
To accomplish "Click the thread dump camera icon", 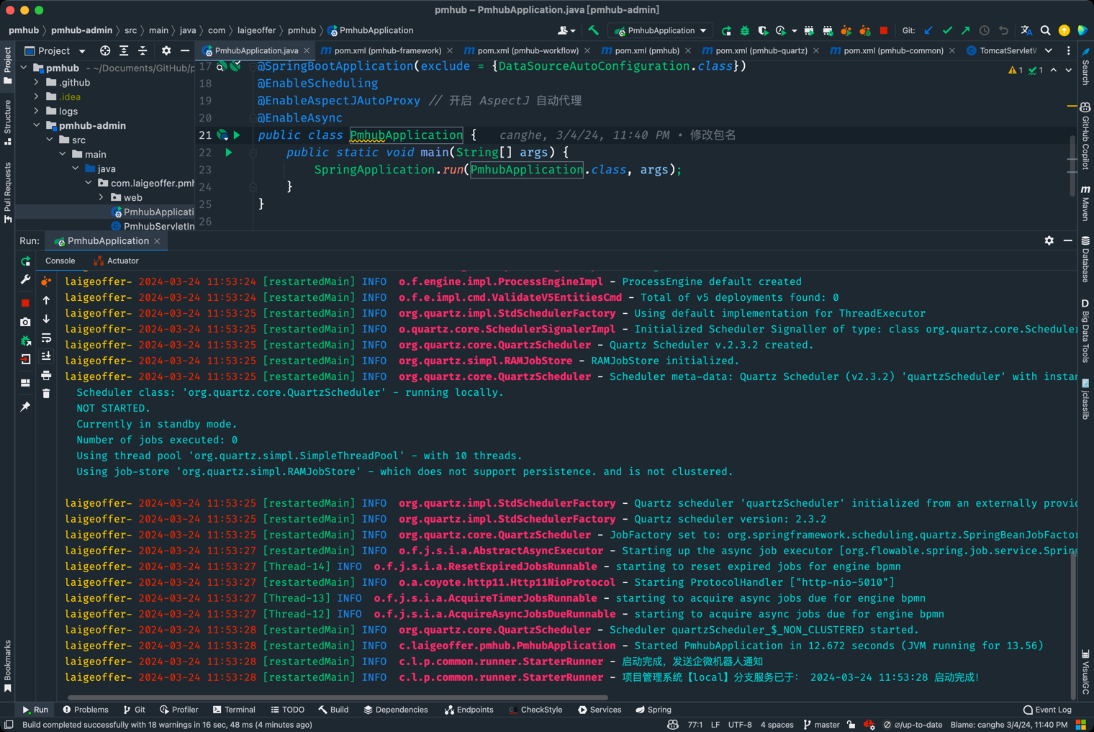I will (x=25, y=322).
